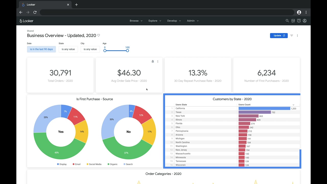The image size is (327, 184).
Task: Open the Develop menu
Action: [x=174, y=21]
